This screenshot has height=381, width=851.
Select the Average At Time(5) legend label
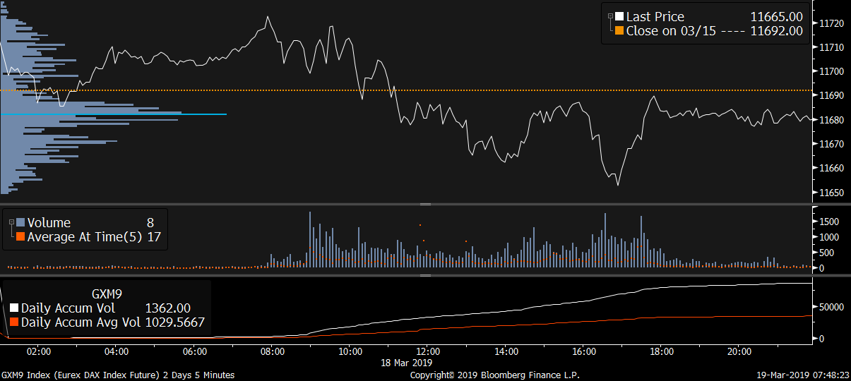pos(85,237)
